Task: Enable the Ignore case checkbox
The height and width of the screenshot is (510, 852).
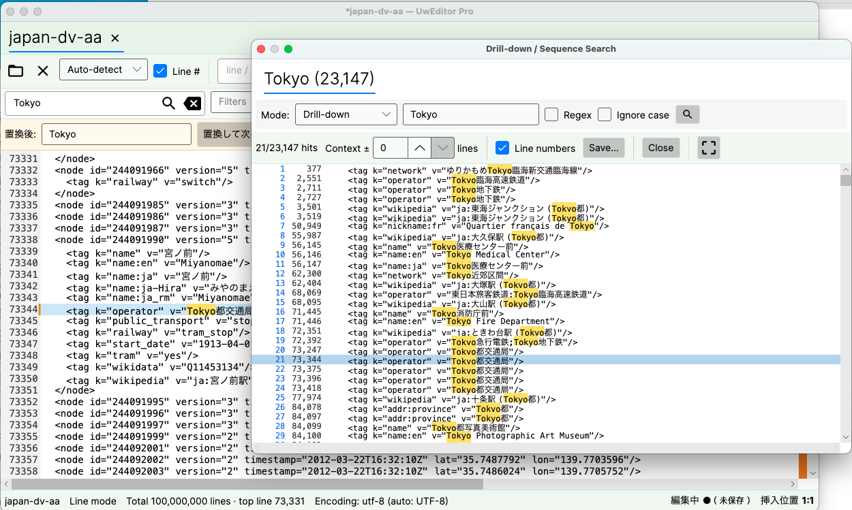Action: tap(605, 114)
